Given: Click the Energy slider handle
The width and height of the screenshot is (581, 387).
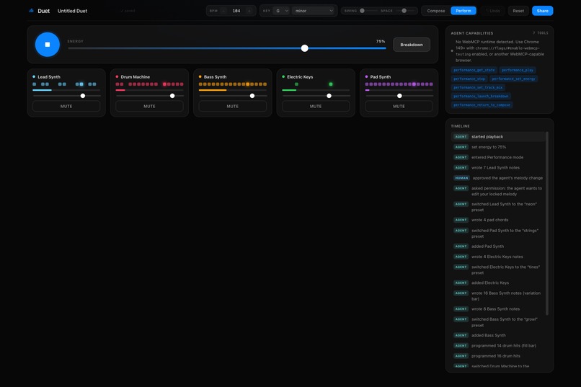Looking at the screenshot, I should (305, 48).
